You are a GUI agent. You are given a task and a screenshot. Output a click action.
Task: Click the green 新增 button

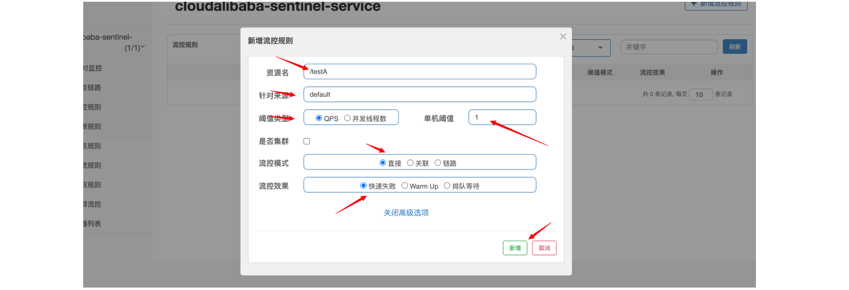(515, 248)
